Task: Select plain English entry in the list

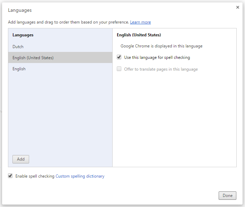Action: (x=19, y=69)
